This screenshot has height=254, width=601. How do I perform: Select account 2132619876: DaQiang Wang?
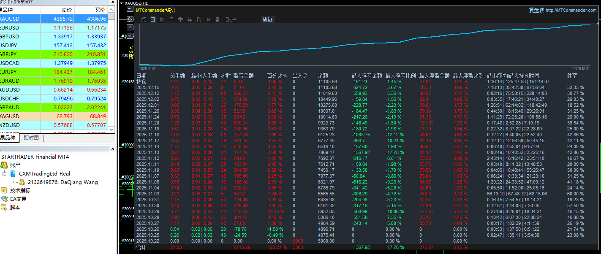(63, 182)
